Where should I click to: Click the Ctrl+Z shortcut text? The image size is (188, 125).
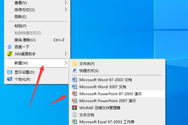59,40
